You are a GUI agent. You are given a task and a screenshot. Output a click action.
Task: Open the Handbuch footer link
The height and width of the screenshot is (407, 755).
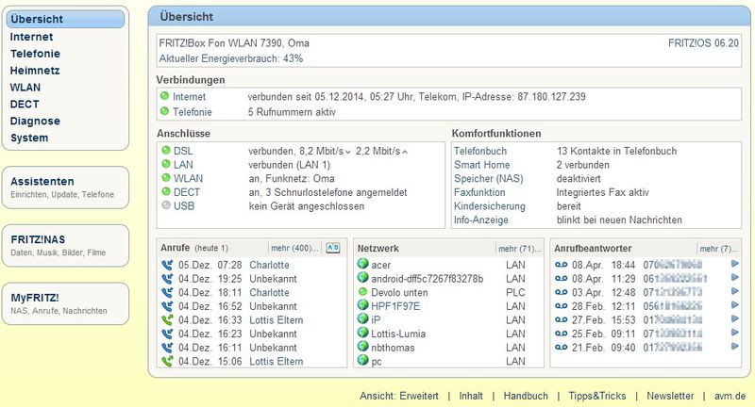pos(526,396)
